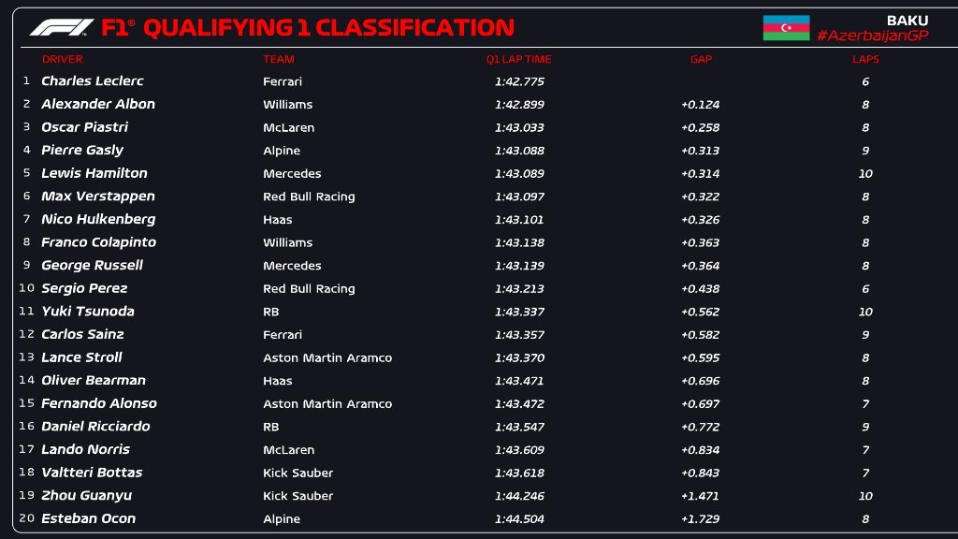
Task: Click the TEAM column header
Action: click(279, 59)
